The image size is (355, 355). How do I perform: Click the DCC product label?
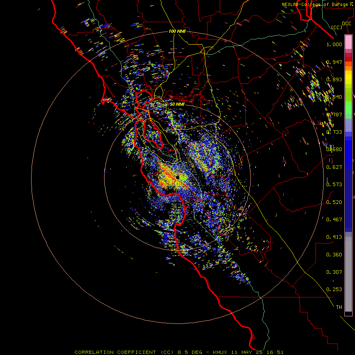[x=347, y=24]
